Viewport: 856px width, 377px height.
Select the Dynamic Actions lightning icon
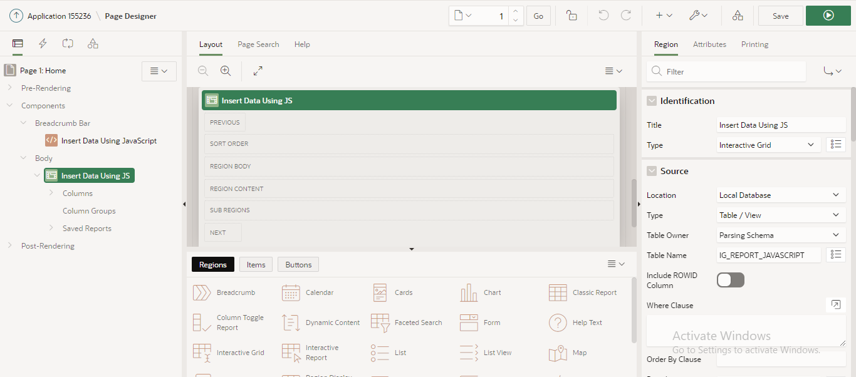pyautogui.click(x=43, y=44)
